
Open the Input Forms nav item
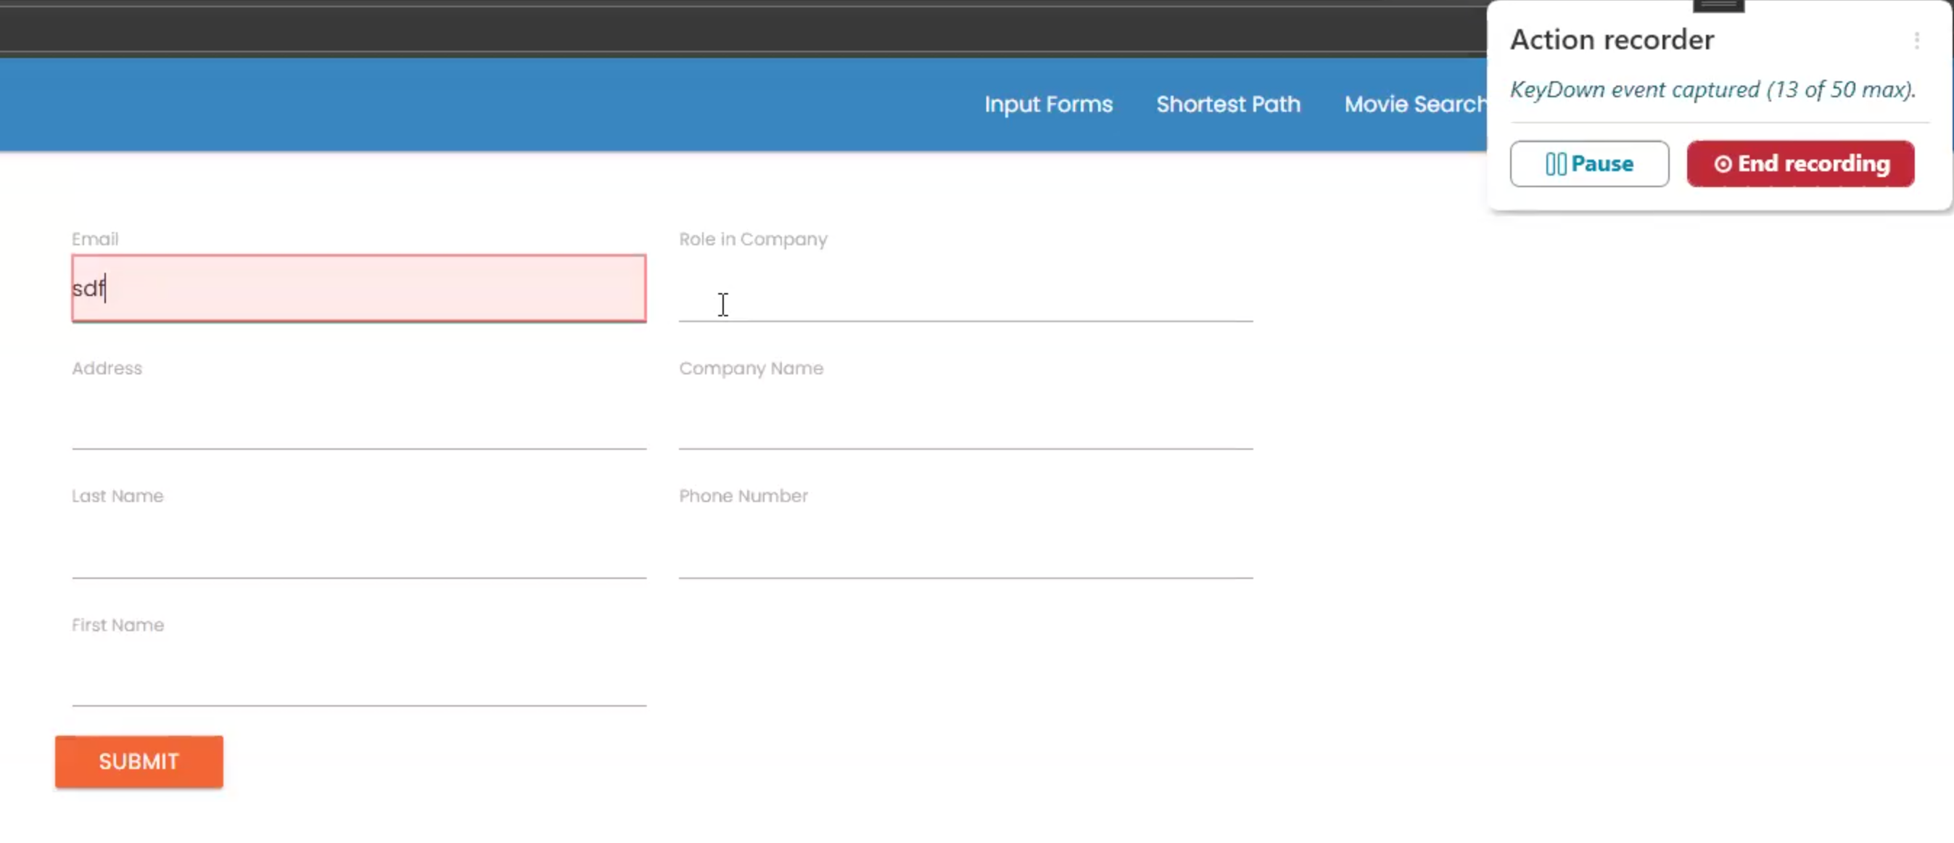[1048, 104]
